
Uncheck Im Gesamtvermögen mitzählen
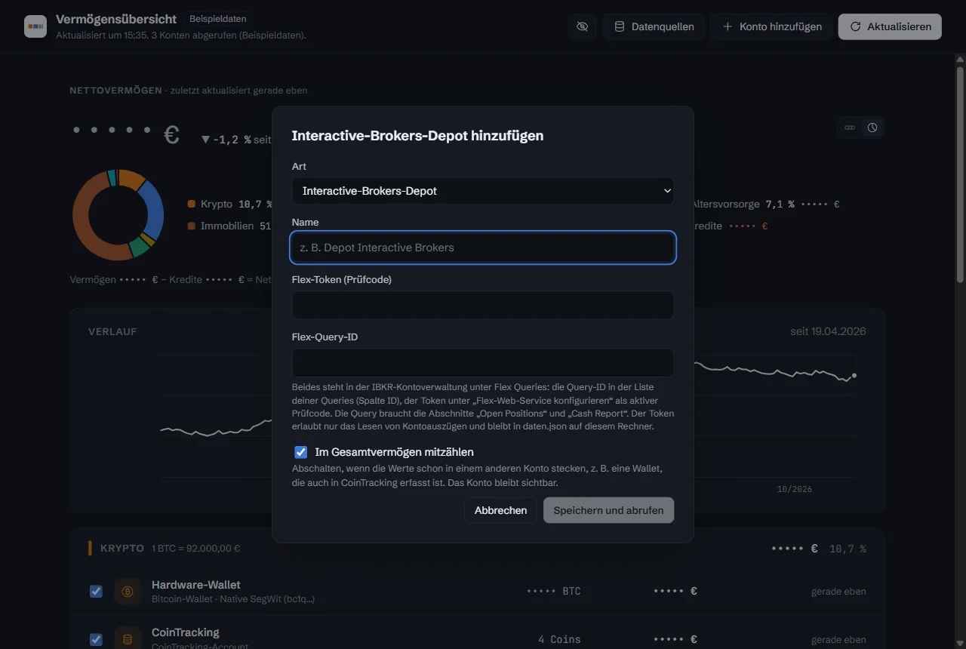301,452
